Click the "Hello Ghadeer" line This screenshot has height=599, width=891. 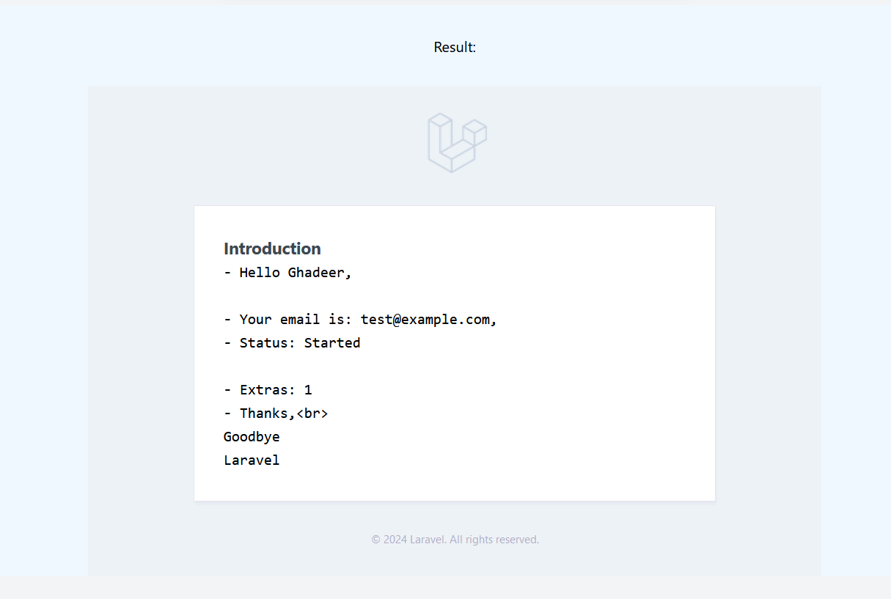287,273
